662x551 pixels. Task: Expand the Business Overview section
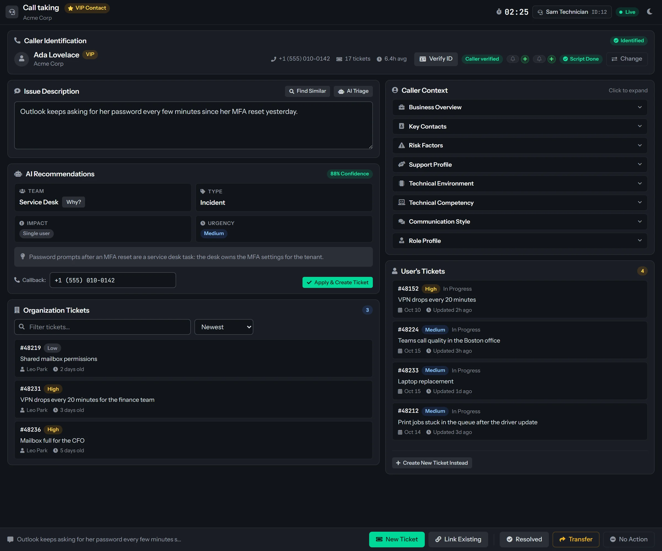[x=519, y=107]
